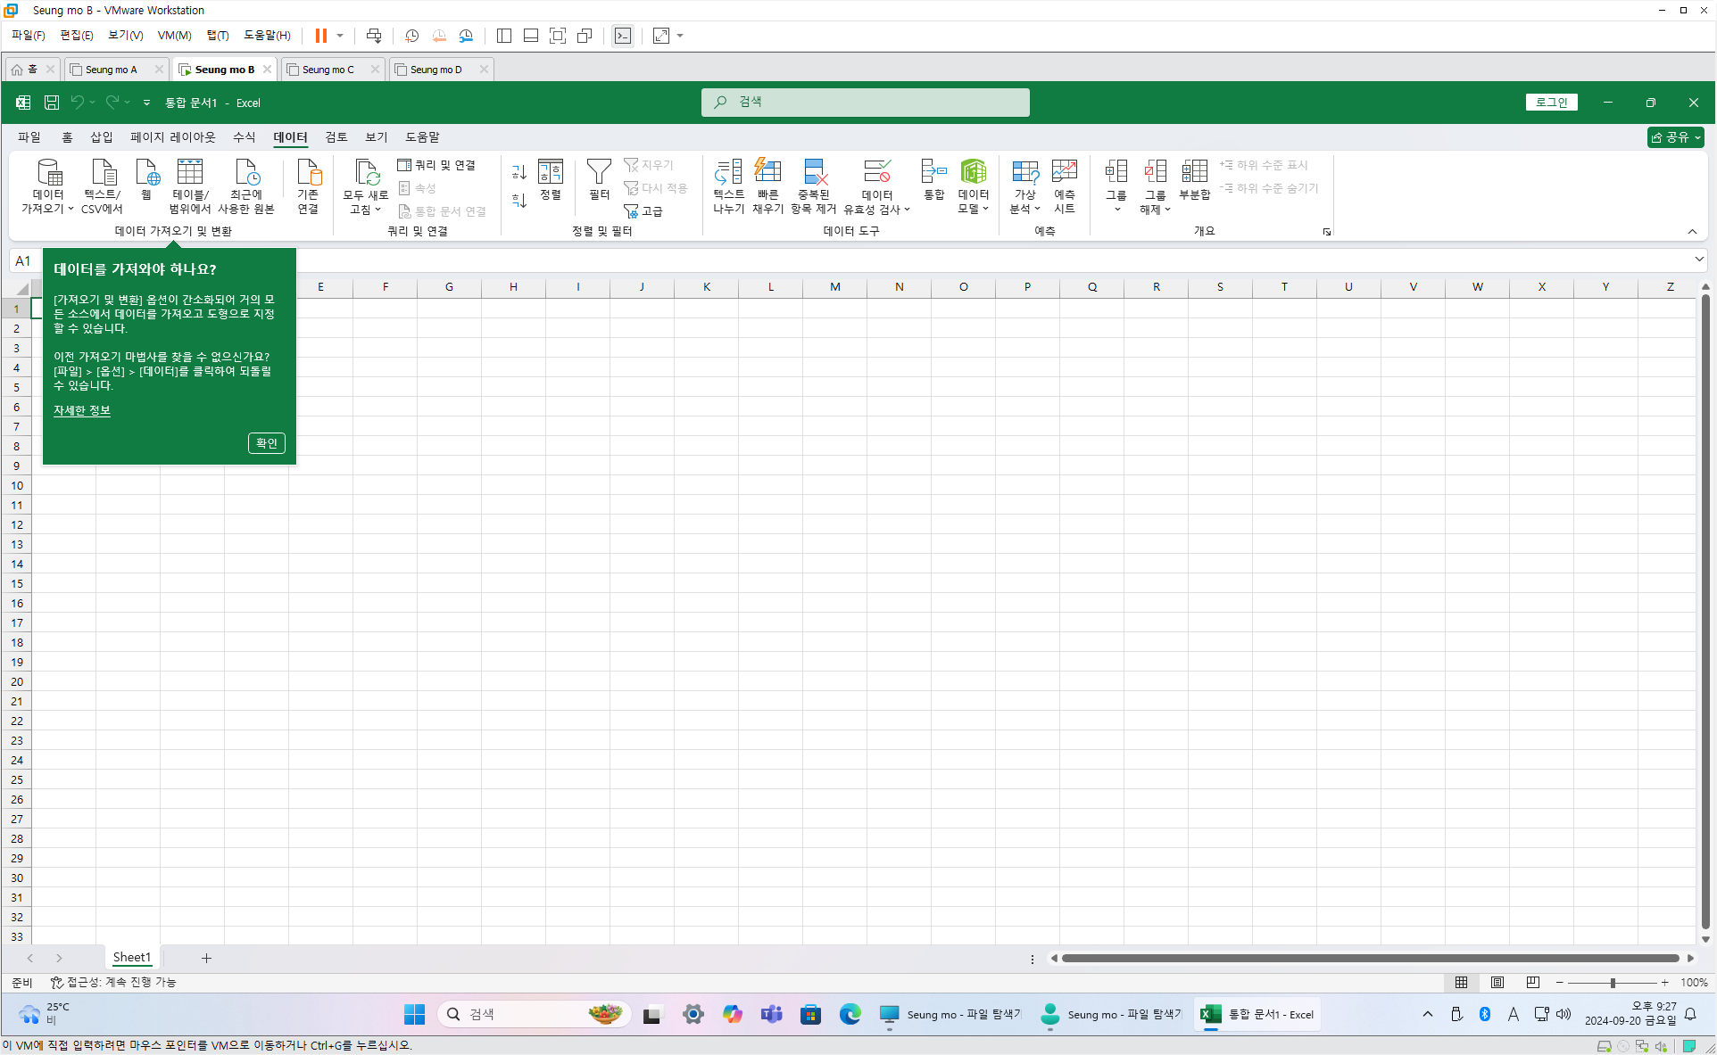
Task: Switch to Normal view in status bar
Action: pos(1461,982)
